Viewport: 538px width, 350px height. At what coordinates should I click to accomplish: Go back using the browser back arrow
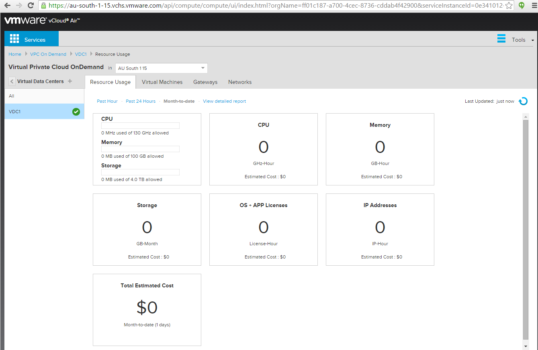coord(7,6)
